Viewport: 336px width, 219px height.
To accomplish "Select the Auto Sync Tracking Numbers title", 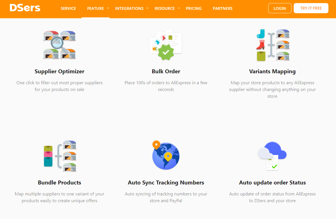I will [166, 182].
